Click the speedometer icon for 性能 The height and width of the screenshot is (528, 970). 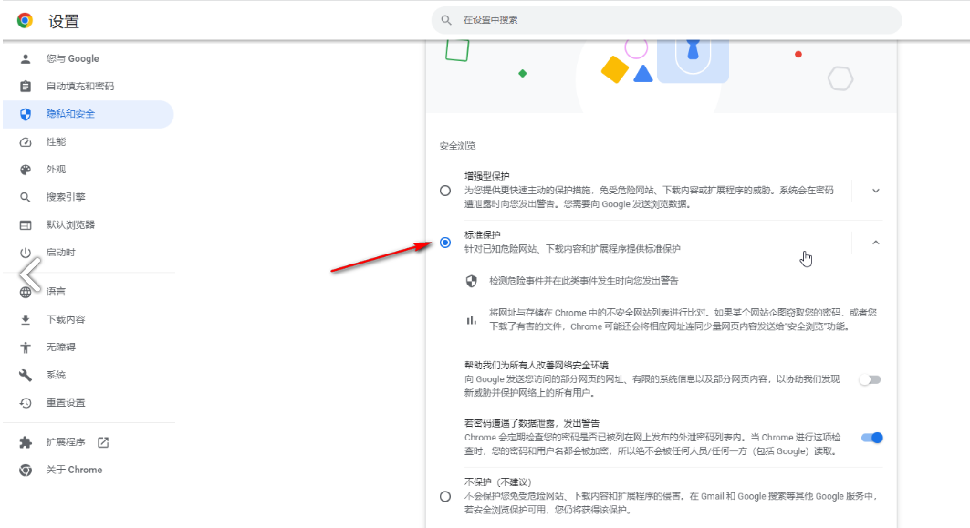click(x=26, y=141)
